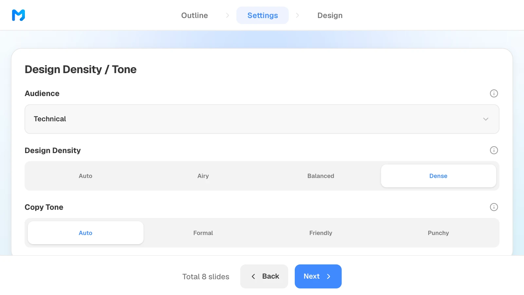Click the blue M logo icon

point(18,15)
